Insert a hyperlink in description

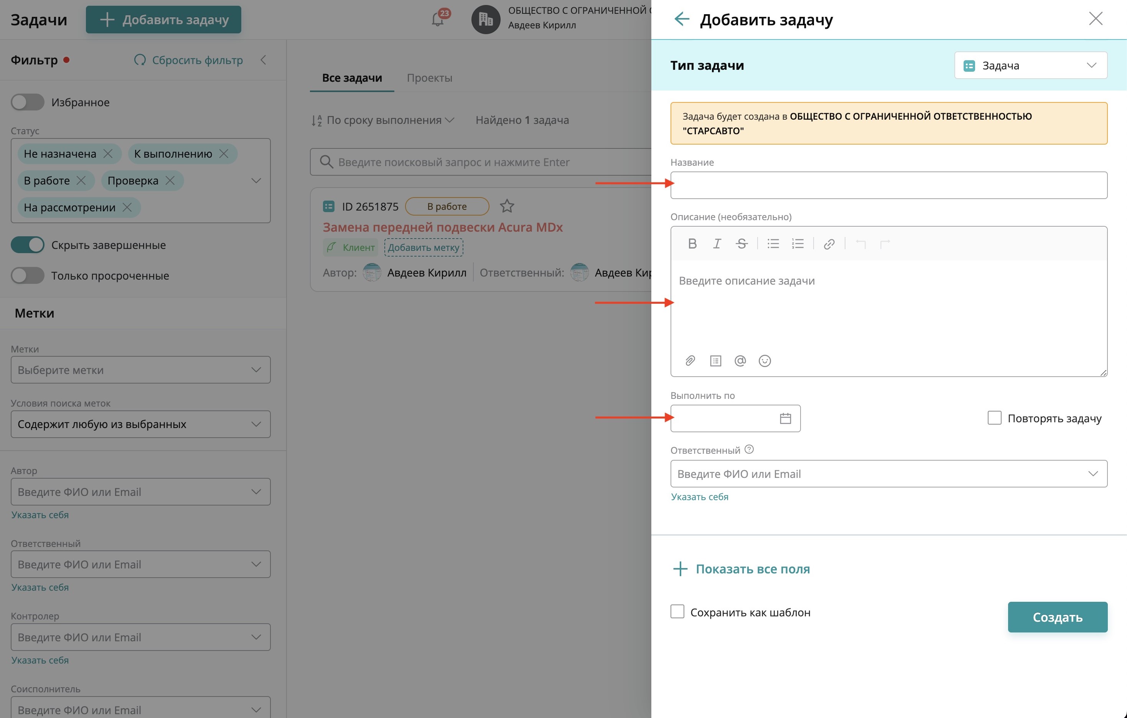coord(829,244)
